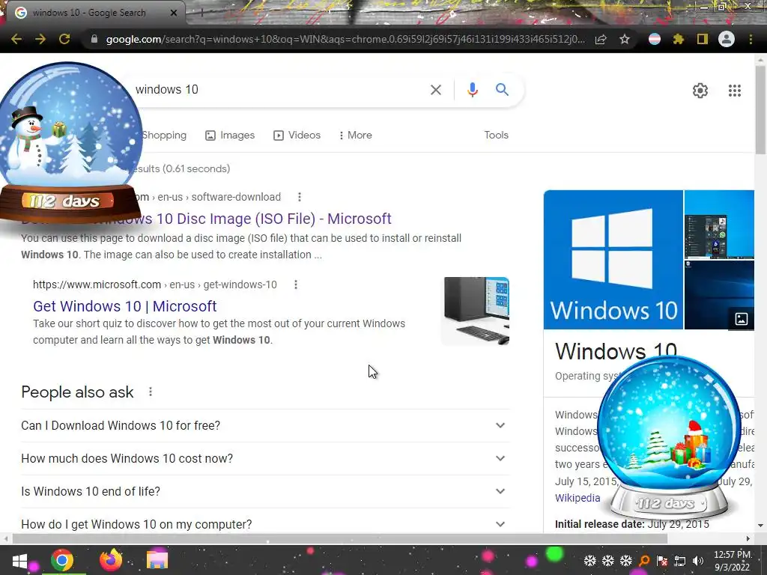
Task: Expand 'How do I get Windows 10 on my computer?'
Action: pos(265,523)
